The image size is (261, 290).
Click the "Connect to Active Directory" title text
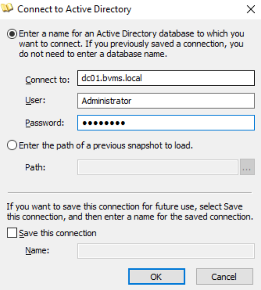click(74, 9)
